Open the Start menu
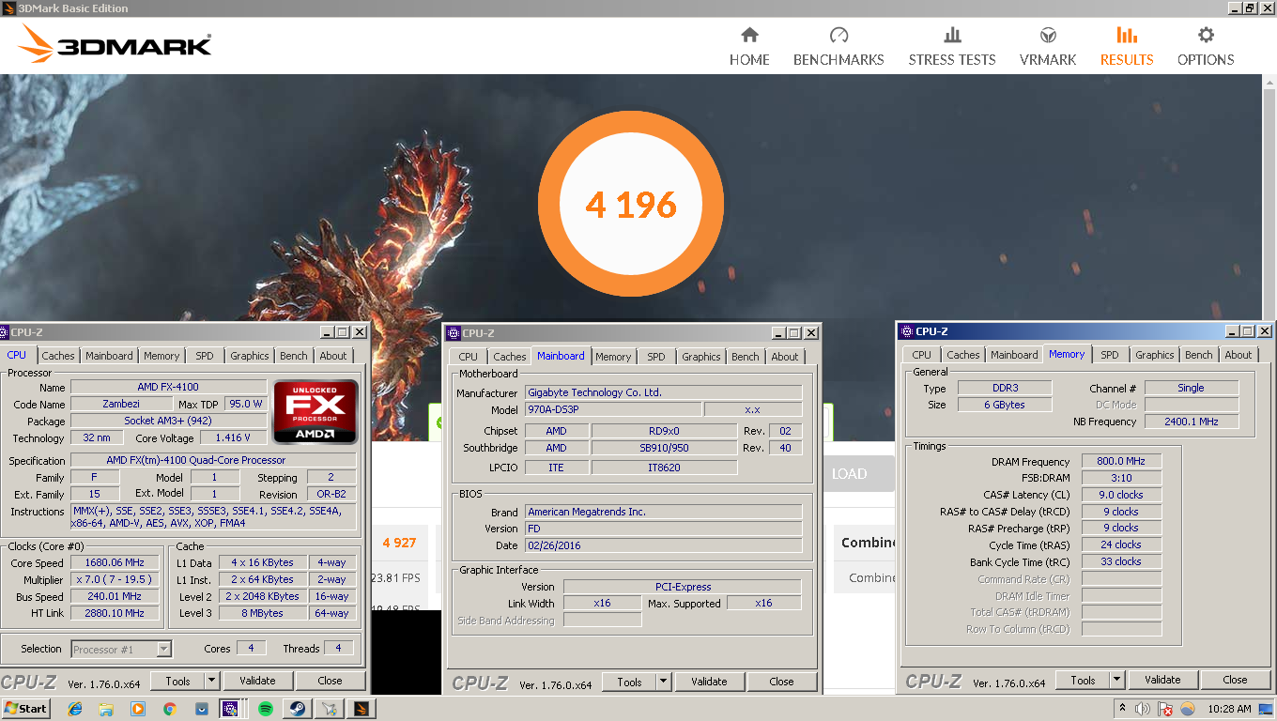This screenshot has height=721, width=1277. (25, 709)
